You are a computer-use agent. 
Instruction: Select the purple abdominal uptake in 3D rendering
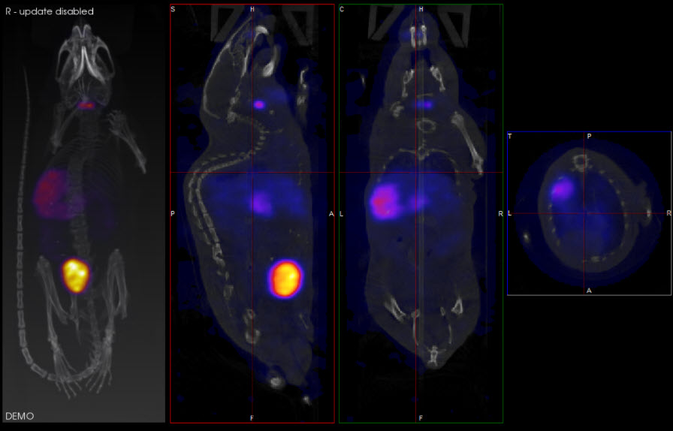[51, 190]
